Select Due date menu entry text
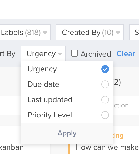 coord(43,84)
